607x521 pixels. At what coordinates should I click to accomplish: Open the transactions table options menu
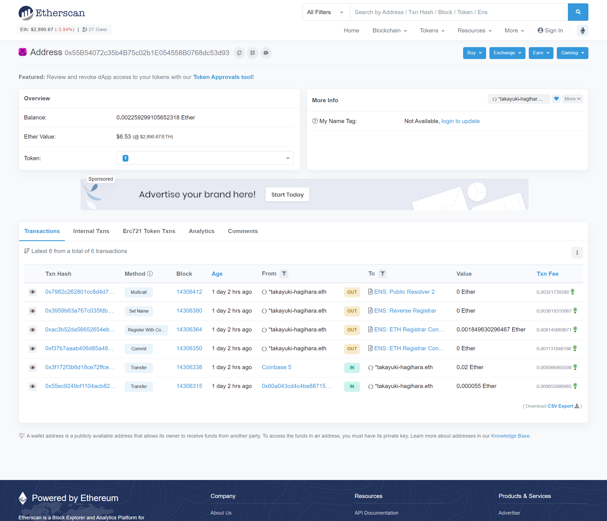[x=577, y=252]
